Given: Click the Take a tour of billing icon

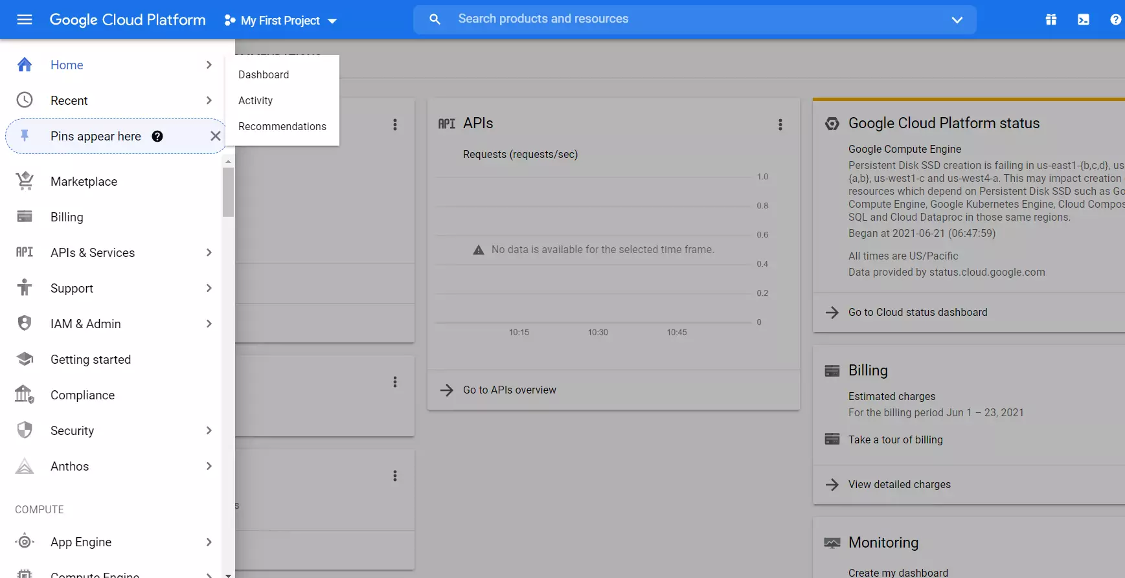Looking at the screenshot, I should (832, 439).
